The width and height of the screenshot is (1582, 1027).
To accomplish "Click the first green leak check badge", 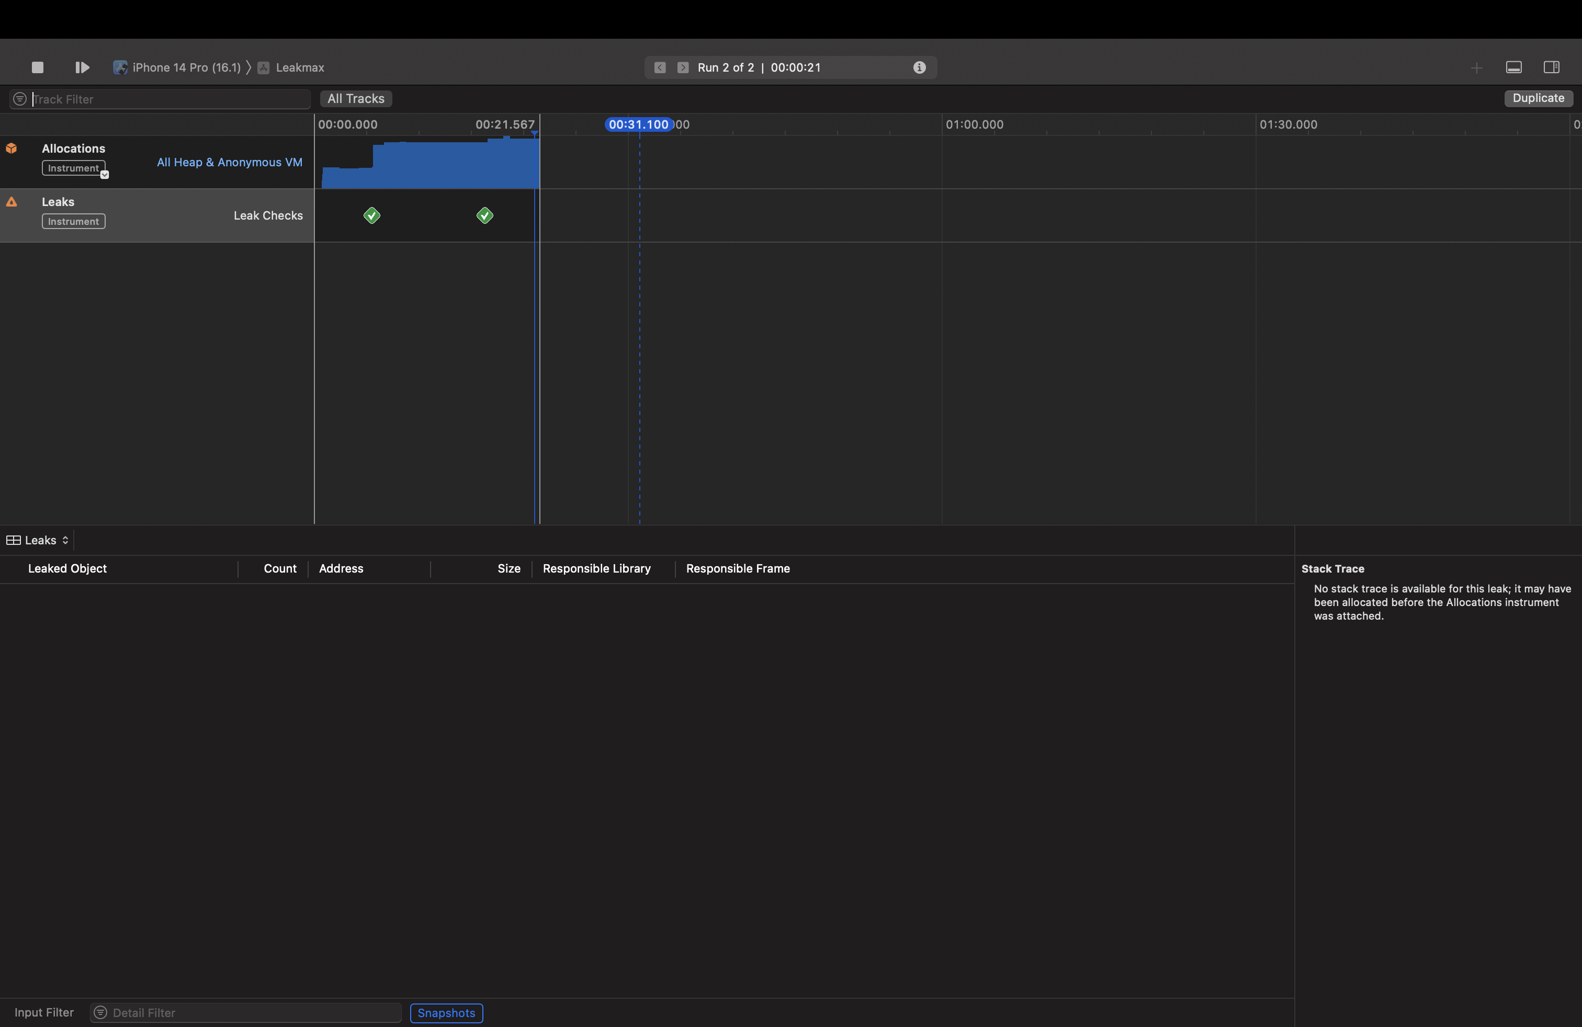I will click(371, 214).
